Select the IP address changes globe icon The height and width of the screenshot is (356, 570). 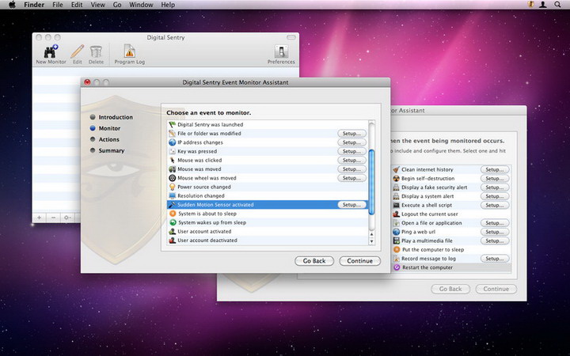[172, 142]
